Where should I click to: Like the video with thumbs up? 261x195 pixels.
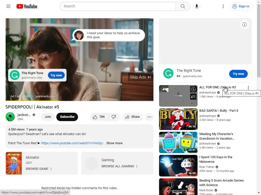99,117
